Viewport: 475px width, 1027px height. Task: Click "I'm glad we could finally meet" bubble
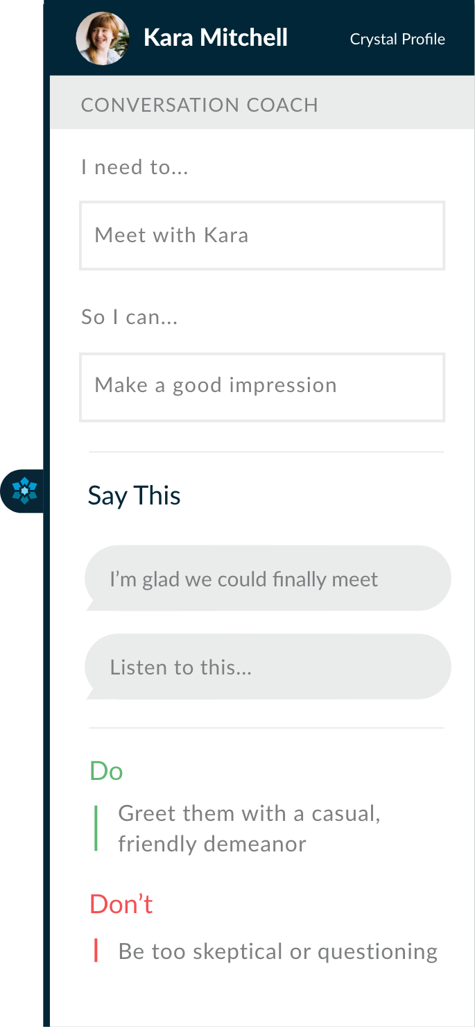click(x=268, y=578)
